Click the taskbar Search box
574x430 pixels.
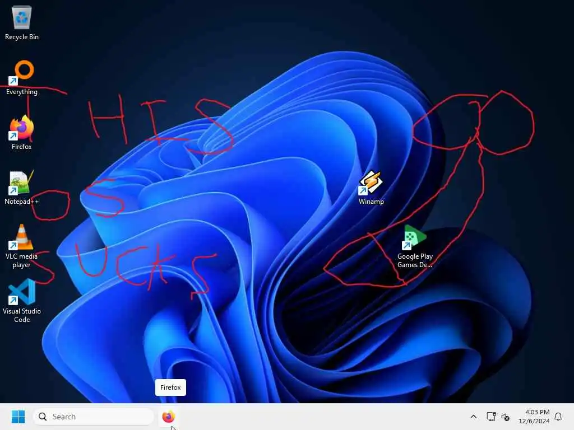click(94, 417)
